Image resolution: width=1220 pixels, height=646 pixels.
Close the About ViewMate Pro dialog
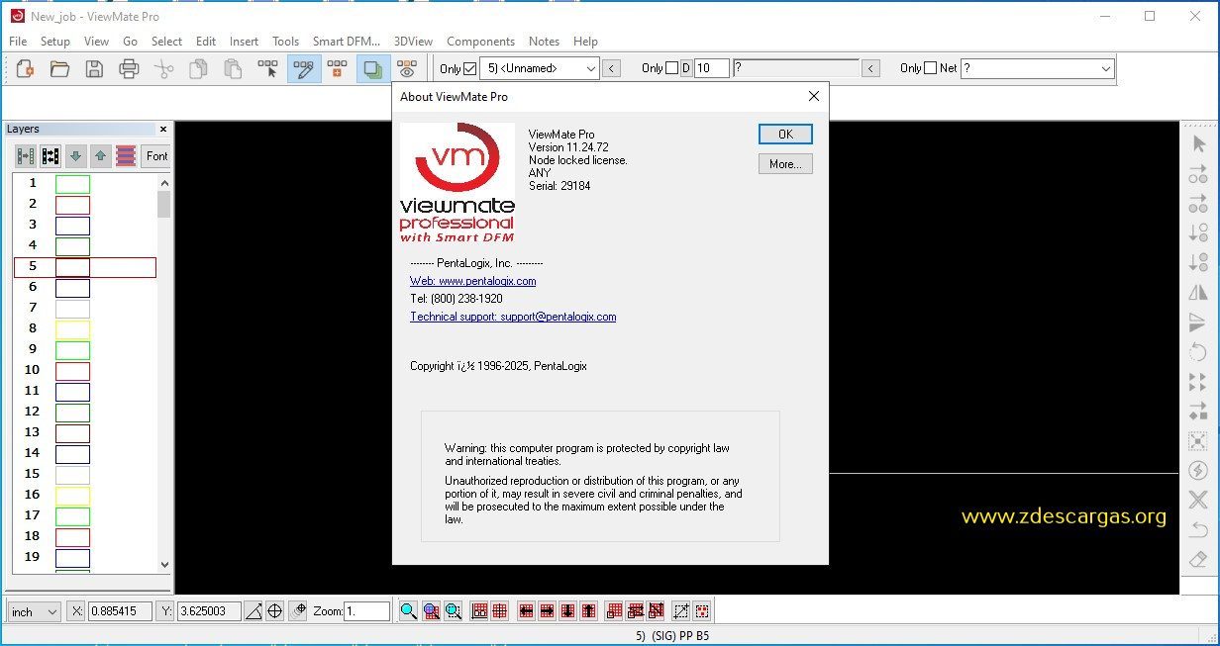coord(814,96)
